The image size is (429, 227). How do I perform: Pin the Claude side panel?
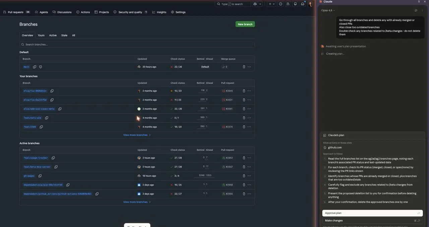pos(419,2)
